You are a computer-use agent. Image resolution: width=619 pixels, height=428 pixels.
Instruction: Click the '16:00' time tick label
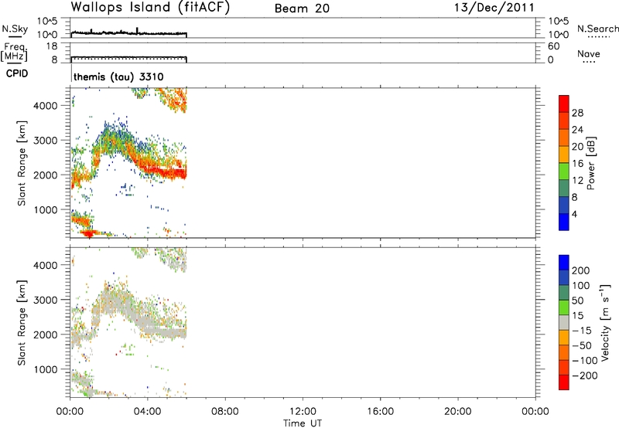click(x=380, y=412)
